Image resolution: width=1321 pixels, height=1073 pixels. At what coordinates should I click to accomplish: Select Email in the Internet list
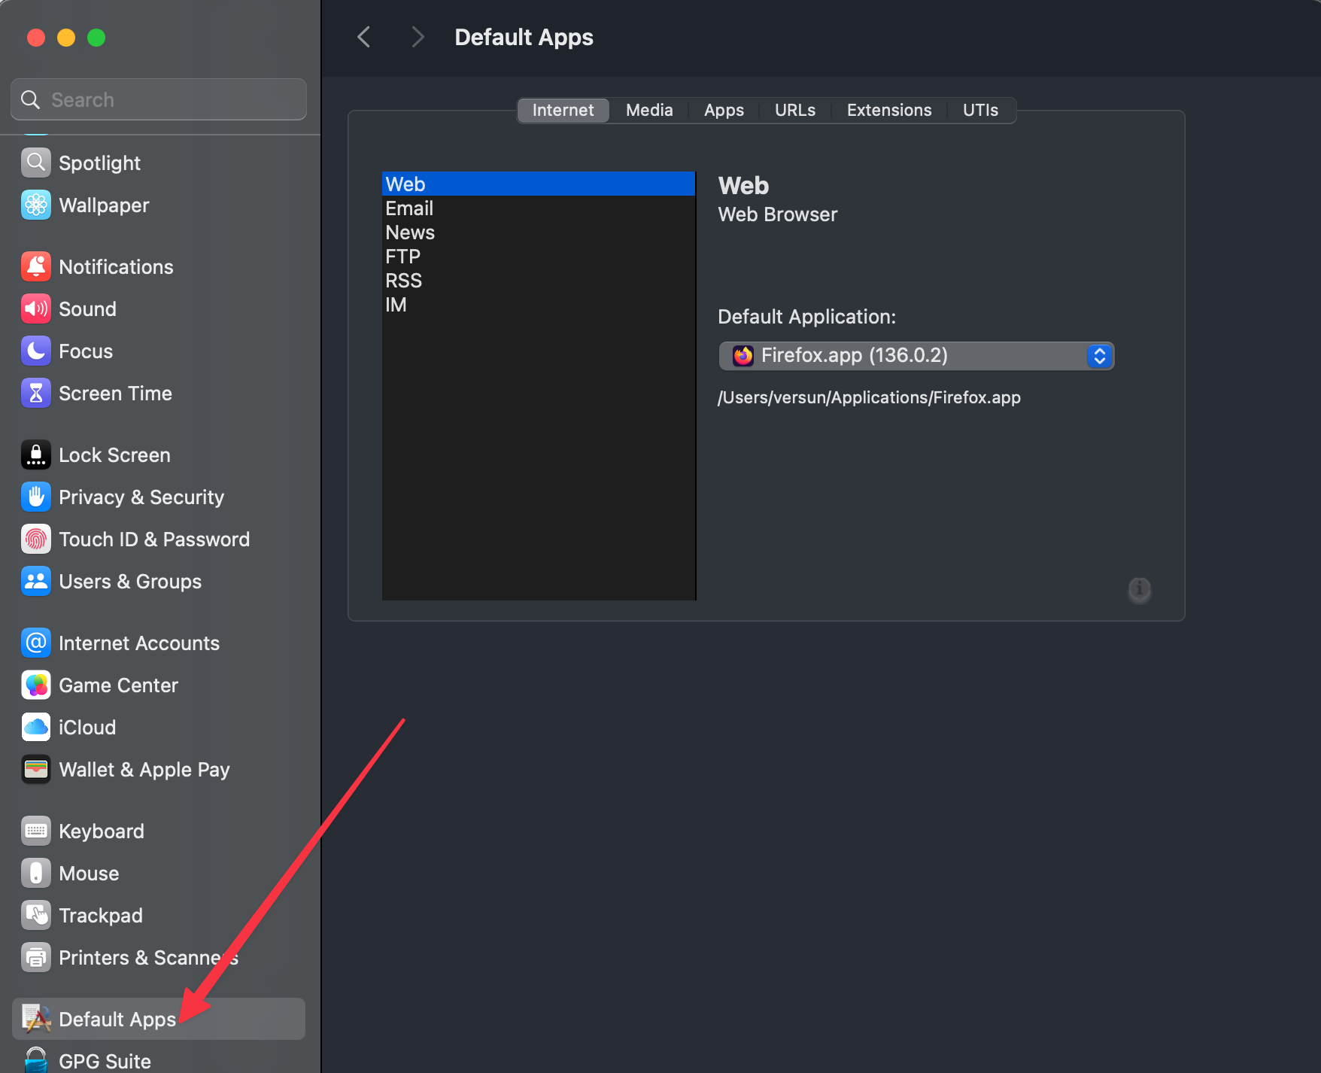click(409, 208)
